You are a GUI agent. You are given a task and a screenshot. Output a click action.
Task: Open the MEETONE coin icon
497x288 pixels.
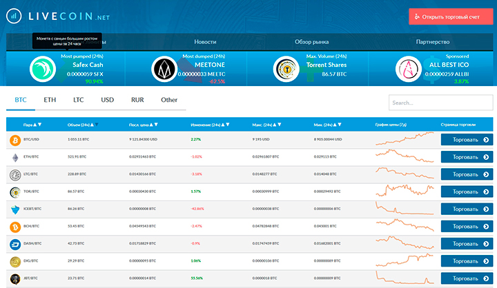click(x=164, y=69)
